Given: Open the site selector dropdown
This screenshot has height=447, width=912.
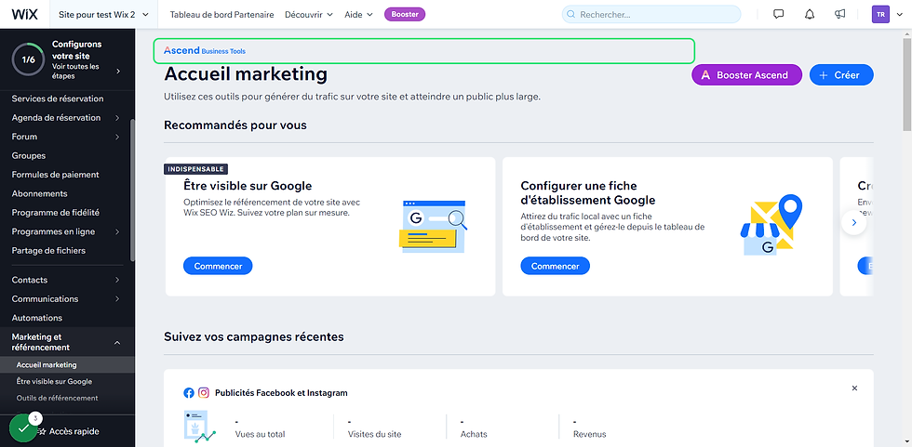Looking at the screenshot, I should [x=104, y=15].
